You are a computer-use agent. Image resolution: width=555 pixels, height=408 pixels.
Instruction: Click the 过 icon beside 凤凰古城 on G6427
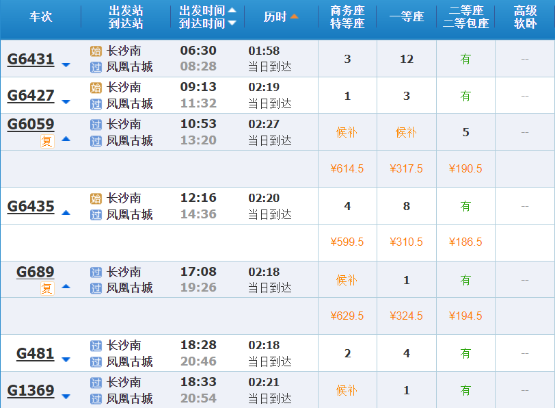pos(96,104)
